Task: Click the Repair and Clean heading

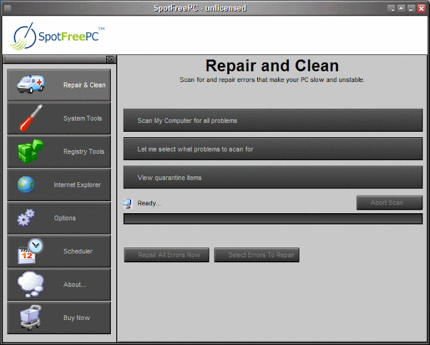Action: coord(272,66)
